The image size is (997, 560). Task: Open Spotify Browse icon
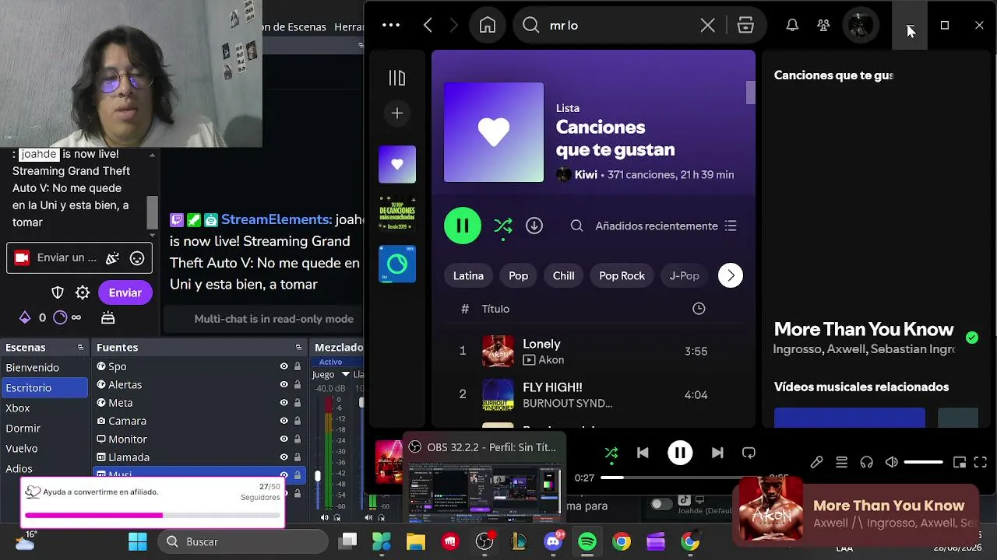[x=745, y=26]
